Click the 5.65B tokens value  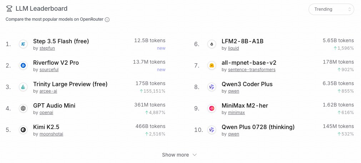338,41
